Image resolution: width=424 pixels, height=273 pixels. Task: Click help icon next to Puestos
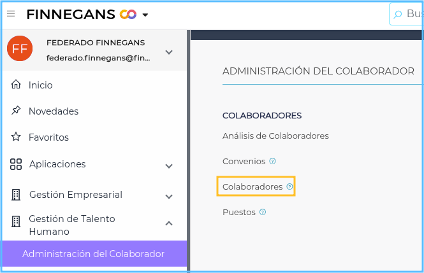tap(263, 213)
